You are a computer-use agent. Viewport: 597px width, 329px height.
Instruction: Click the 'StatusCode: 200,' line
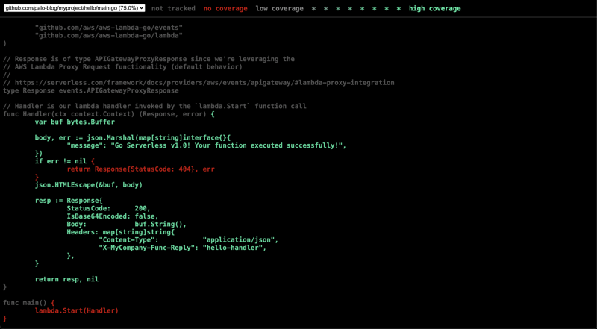click(109, 208)
